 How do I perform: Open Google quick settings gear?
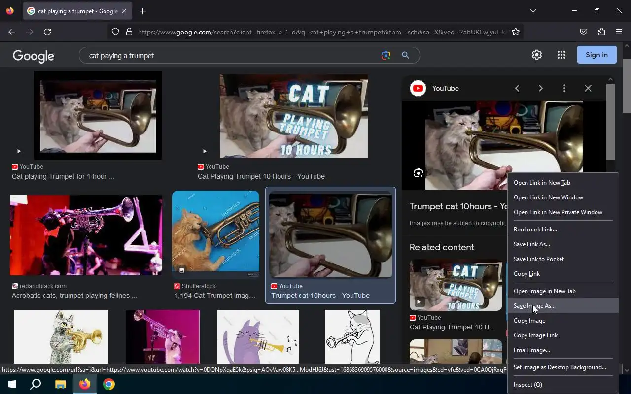click(x=537, y=55)
